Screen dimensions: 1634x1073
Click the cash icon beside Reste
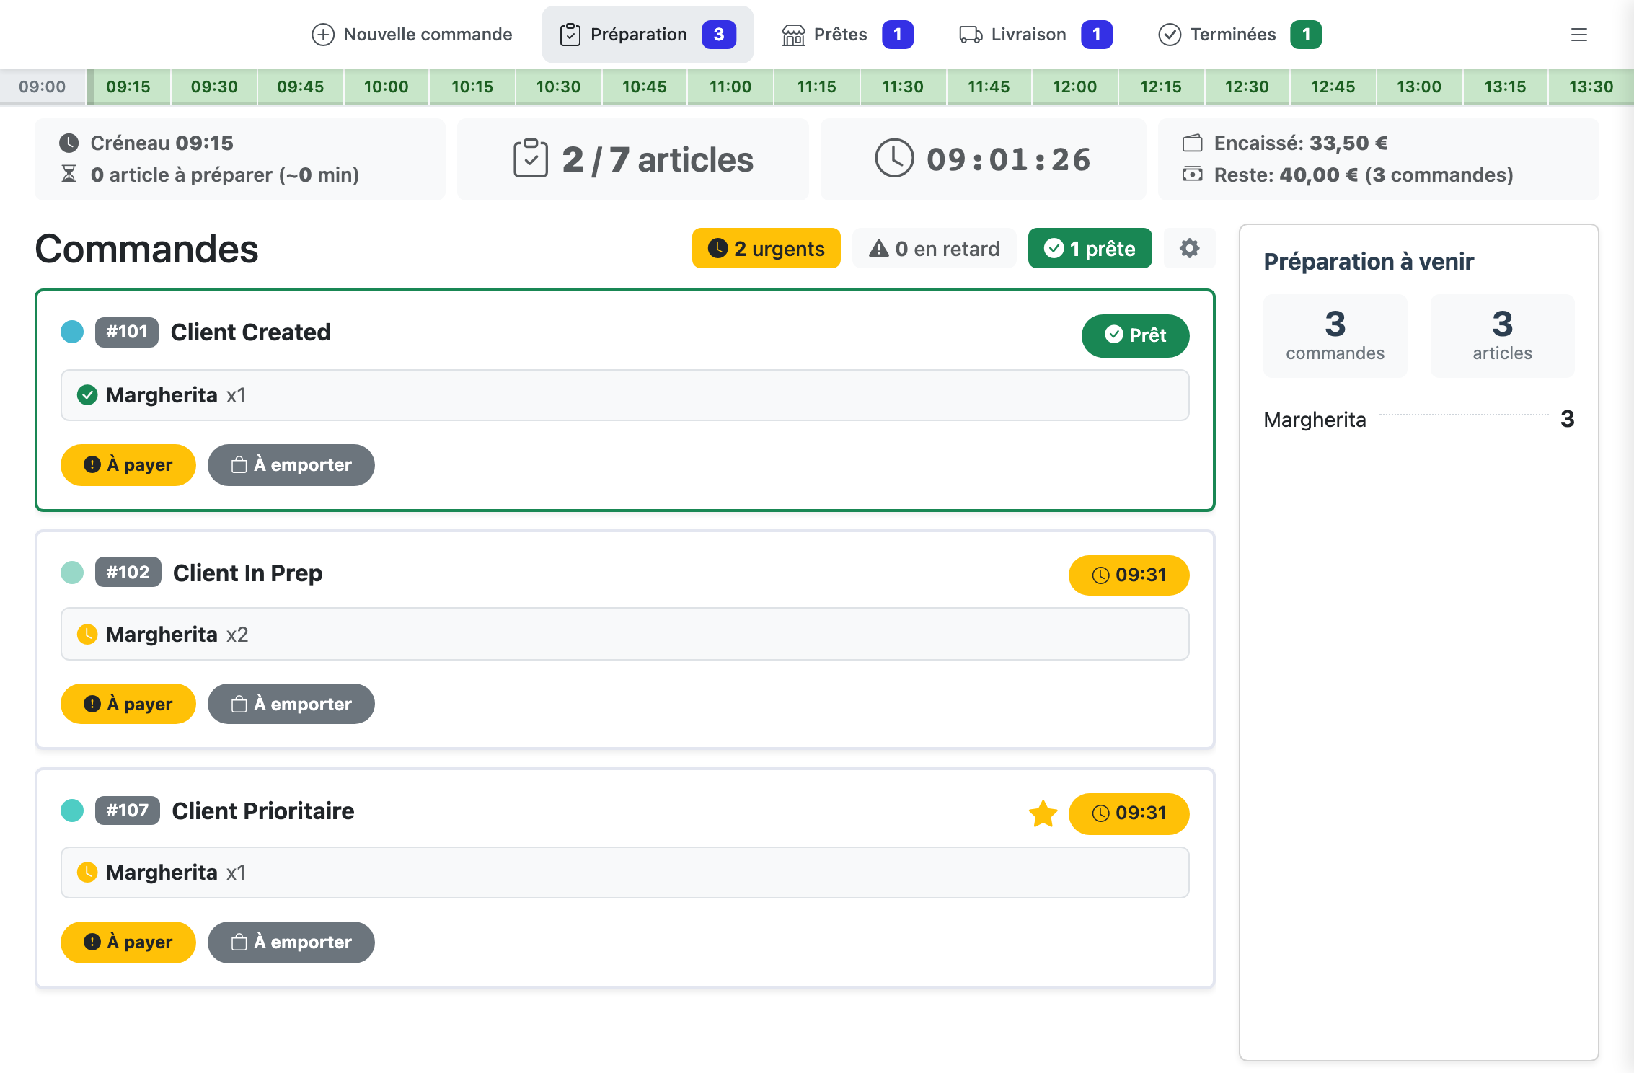click(x=1192, y=174)
